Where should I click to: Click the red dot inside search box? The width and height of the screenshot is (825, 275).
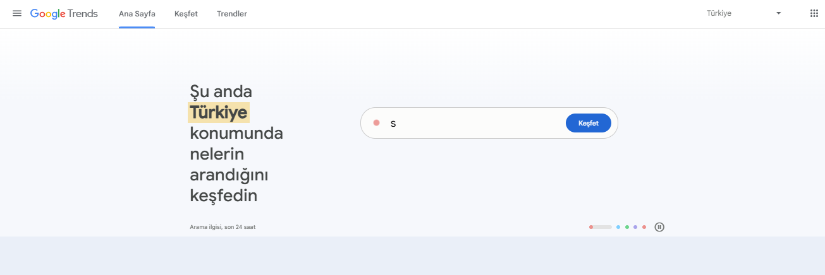tap(376, 123)
